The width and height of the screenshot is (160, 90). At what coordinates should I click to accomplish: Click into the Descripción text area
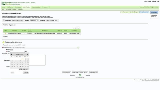click(37, 60)
